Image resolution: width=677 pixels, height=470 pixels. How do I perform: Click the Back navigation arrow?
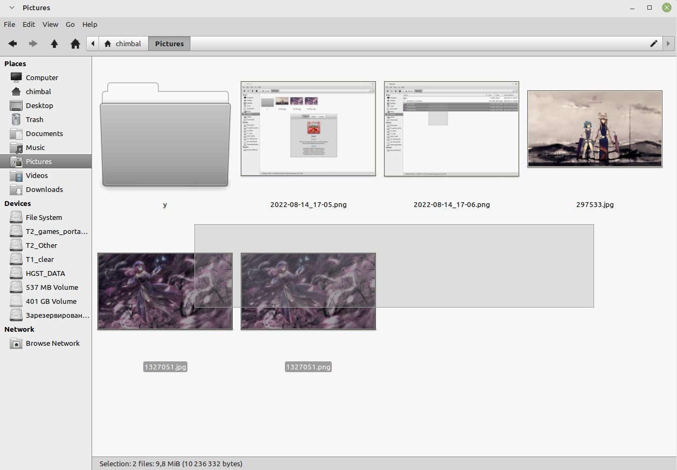coord(12,44)
